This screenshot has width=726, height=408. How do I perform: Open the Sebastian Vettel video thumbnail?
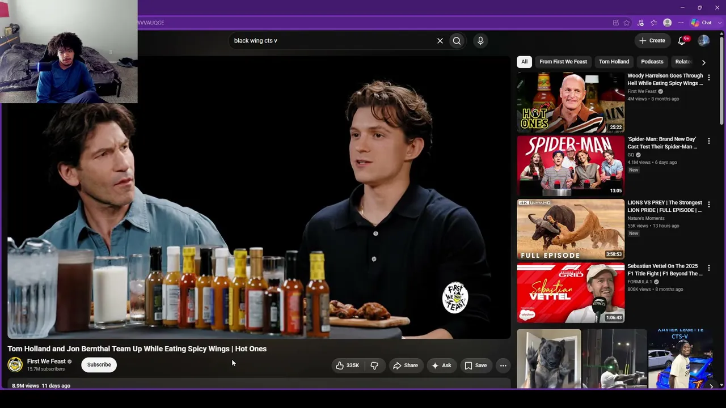pos(571,293)
